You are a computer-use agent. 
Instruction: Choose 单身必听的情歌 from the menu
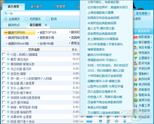pyautogui.click(x=98, y=108)
